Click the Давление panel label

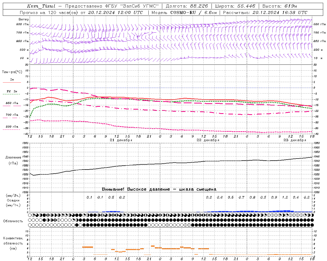[x=13, y=158]
